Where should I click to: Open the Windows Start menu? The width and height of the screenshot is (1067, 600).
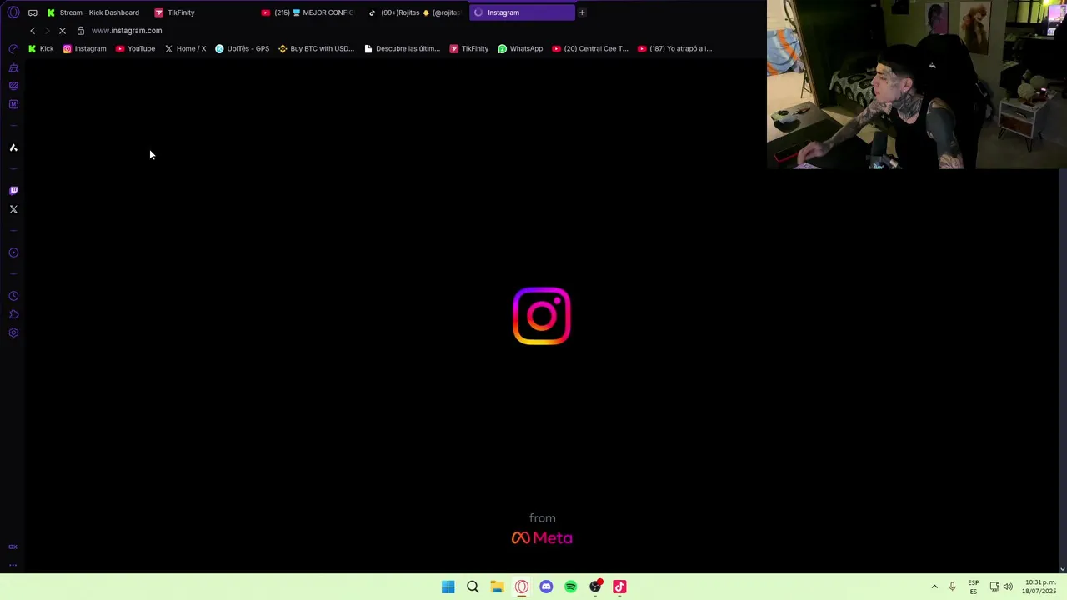448,587
